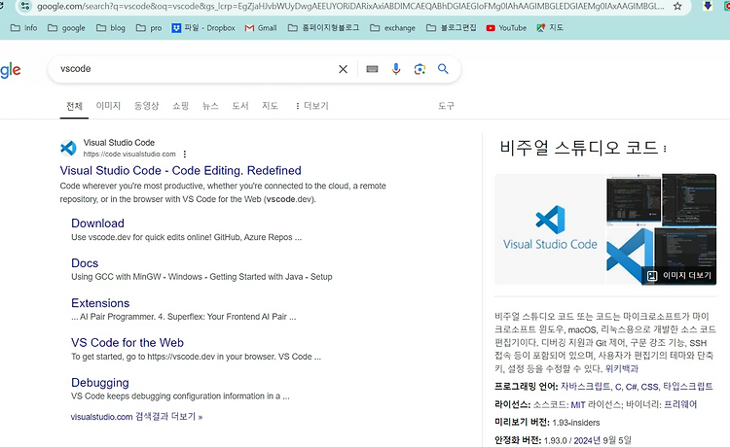The height and width of the screenshot is (447, 730).
Task: Clear the search box with X icon
Action: (x=344, y=69)
